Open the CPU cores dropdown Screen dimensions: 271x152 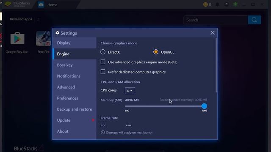[x=130, y=91]
